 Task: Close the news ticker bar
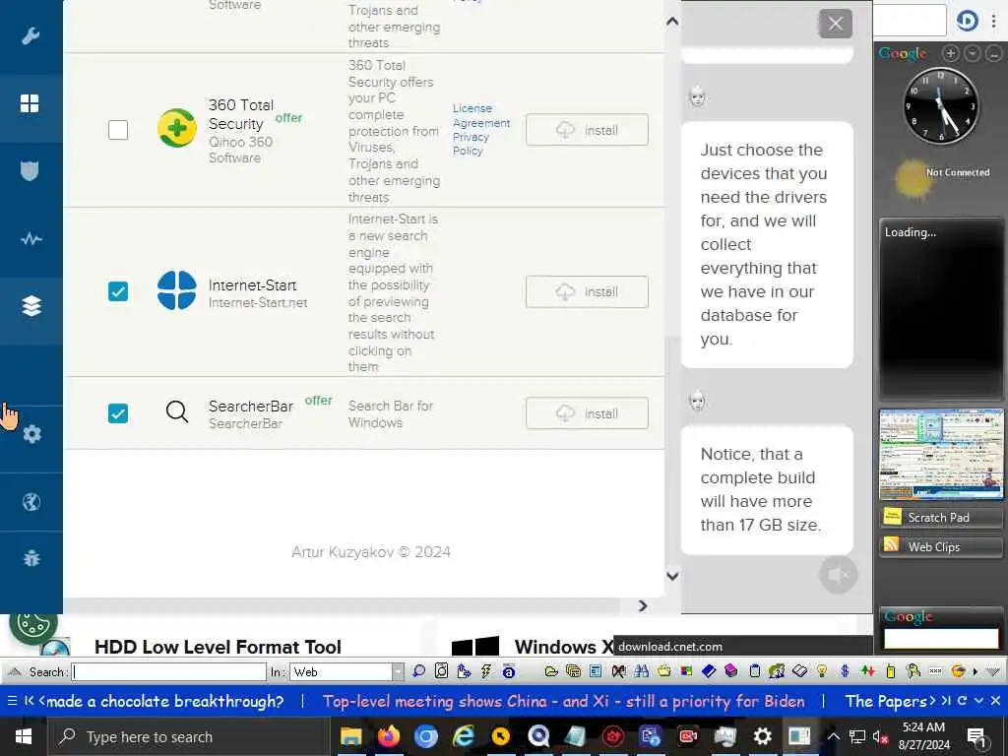tap(995, 700)
